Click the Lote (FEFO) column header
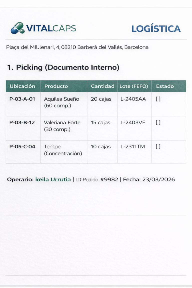192x288 pixels. pyautogui.click(x=134, y=86)
